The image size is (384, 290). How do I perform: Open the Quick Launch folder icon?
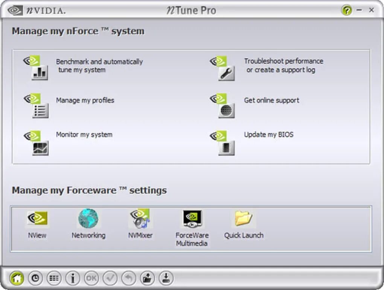pyautogui.click(x=244, y=218)
